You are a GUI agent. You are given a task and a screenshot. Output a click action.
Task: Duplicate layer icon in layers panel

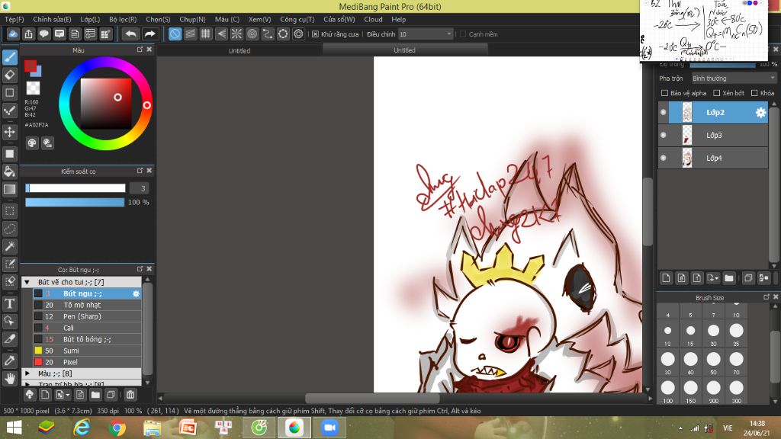click(747, 278)
